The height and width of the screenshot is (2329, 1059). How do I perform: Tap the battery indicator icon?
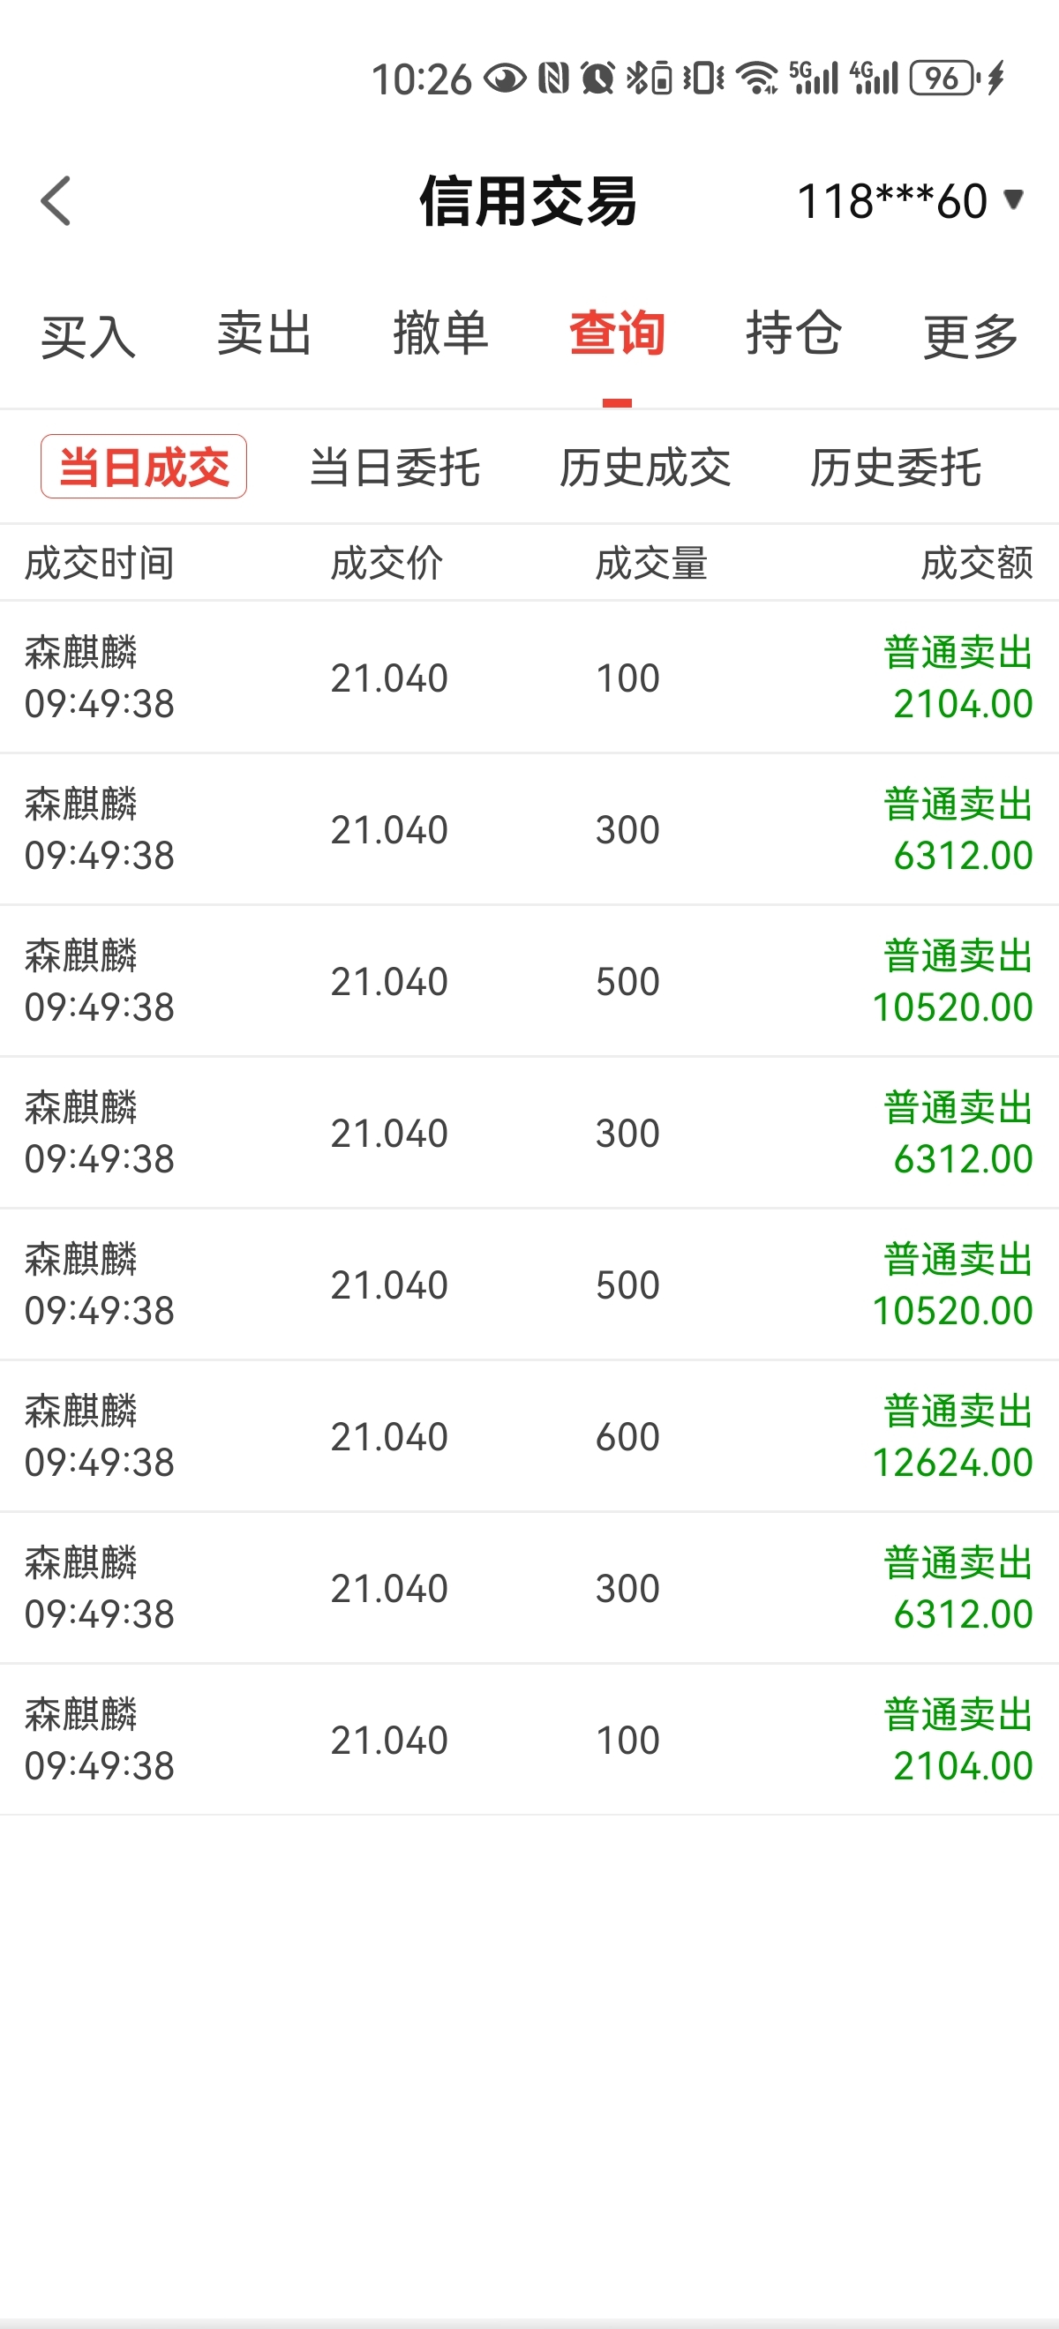[x=944, y=78]
